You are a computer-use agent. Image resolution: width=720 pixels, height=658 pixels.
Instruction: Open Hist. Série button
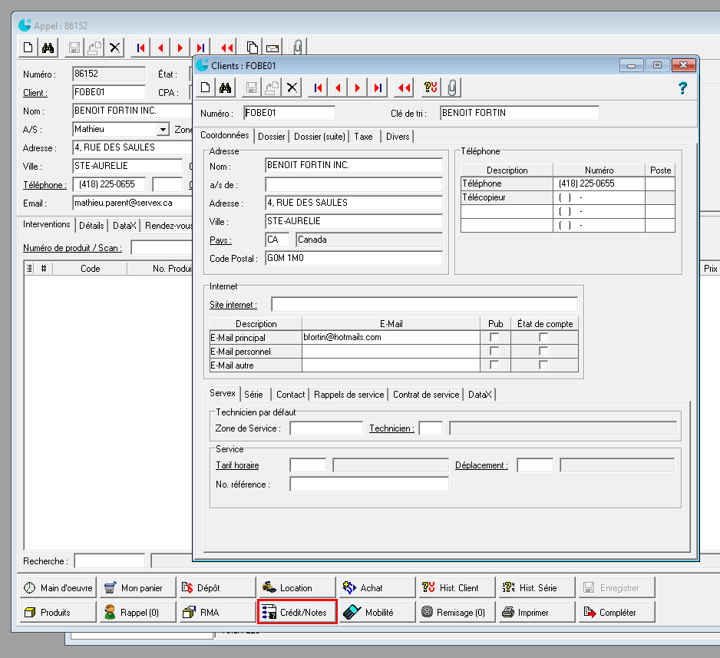(537, 587)
